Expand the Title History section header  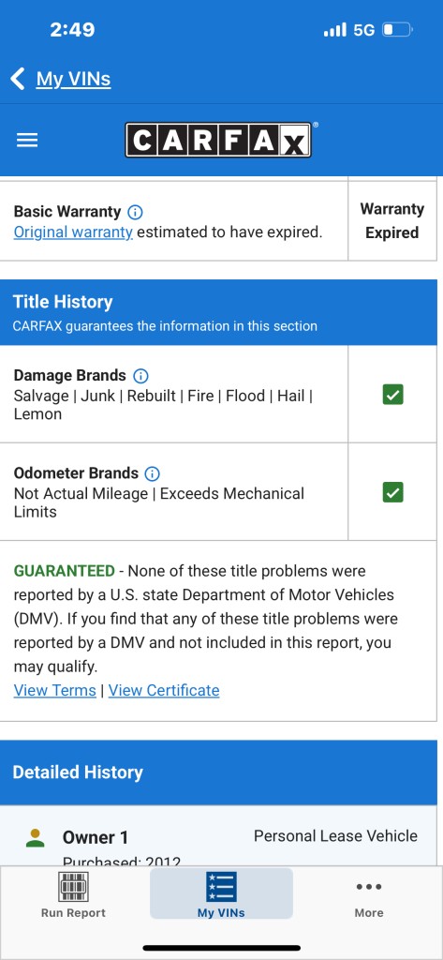pos(218,312)
